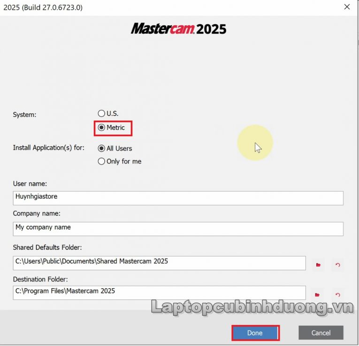Screen dimensions: 359x346
Task: Choose Only for me install option
Action: (101, 161)
